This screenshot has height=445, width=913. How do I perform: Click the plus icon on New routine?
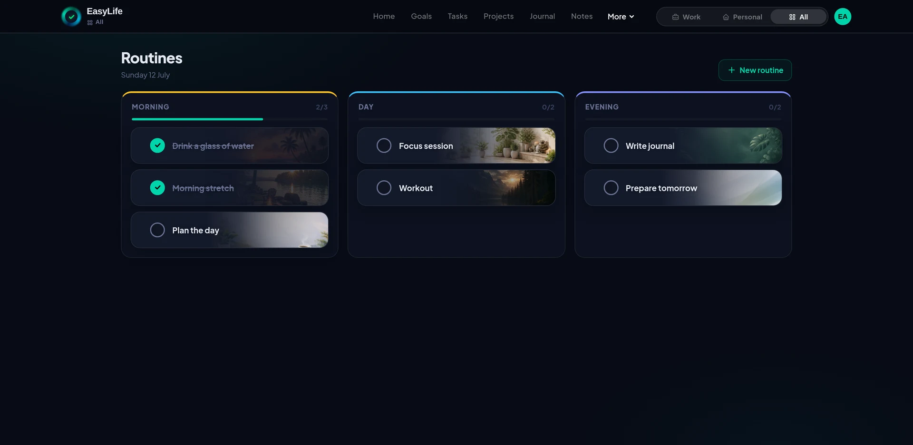coord(731,70)
